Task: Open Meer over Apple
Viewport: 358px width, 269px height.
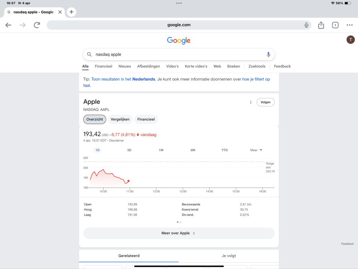Action: pyautogui.click(x=179, y=233)
